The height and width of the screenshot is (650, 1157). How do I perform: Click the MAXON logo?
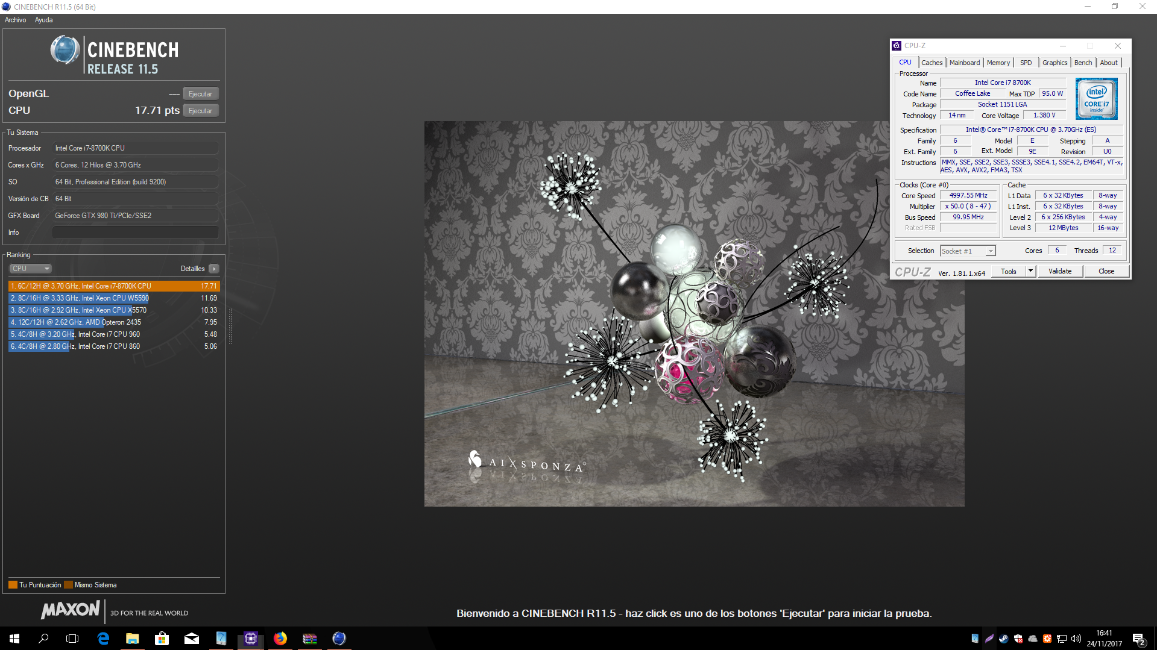pos(71,610)
